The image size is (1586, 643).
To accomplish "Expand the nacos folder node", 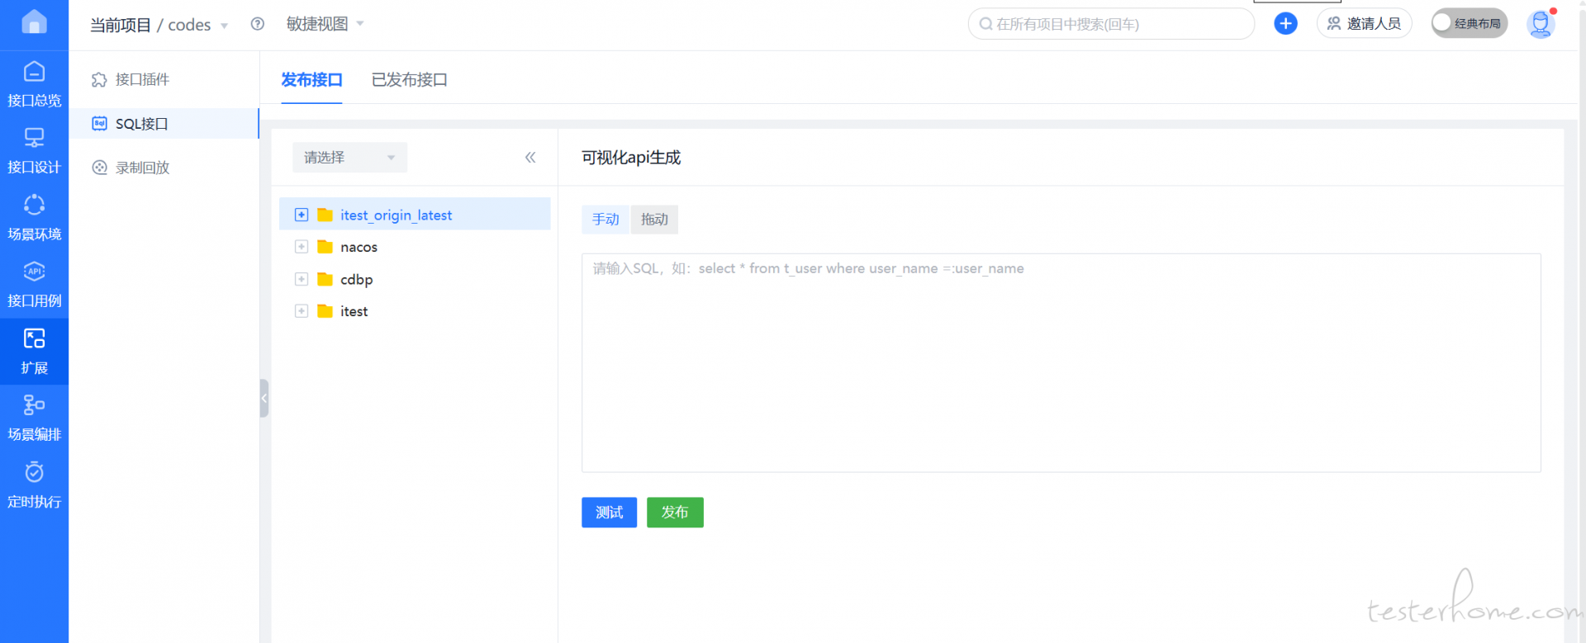I will pyautogui.click(x=302, y=247).
